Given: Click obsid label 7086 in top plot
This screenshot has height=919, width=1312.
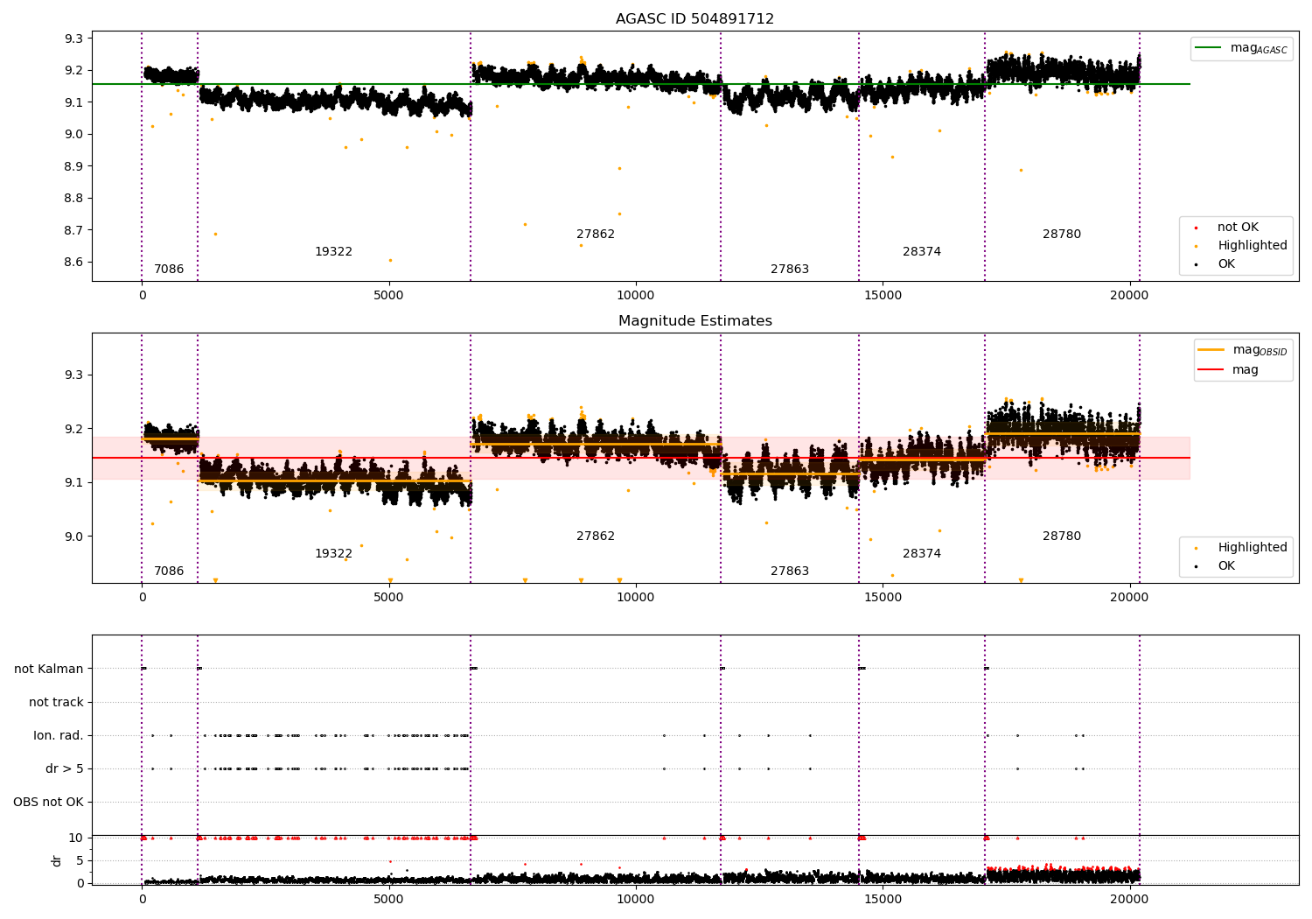Looking at the screenshot, I should point(169,270).
